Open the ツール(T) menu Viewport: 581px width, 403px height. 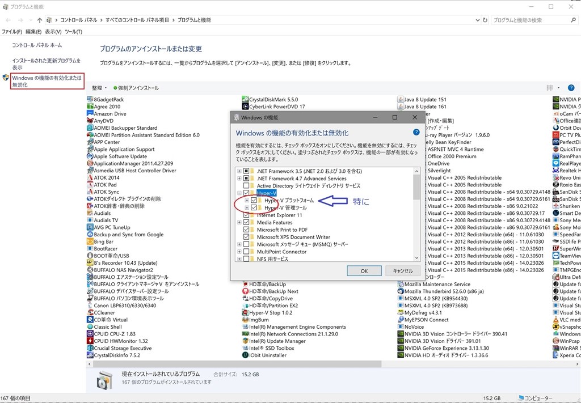73,32
